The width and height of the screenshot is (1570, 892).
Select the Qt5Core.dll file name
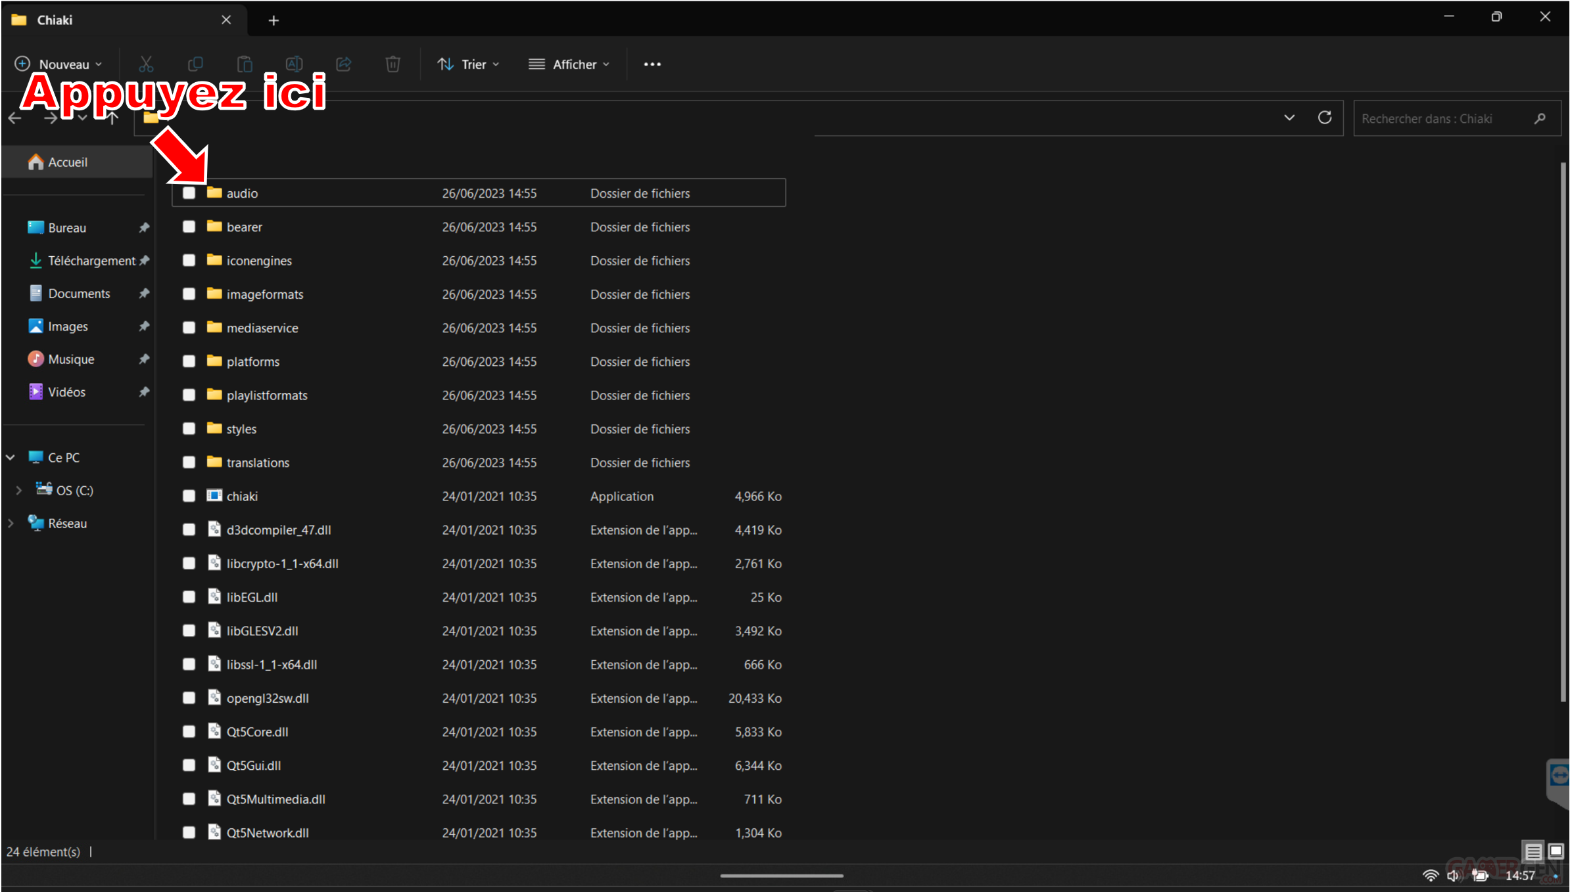click(x=257, y=731)
